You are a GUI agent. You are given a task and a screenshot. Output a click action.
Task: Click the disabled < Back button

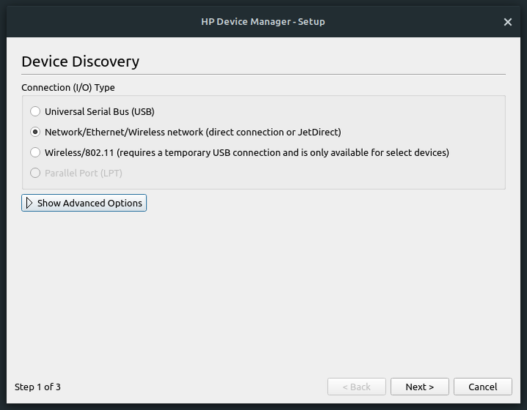click(x=357, y=387)
